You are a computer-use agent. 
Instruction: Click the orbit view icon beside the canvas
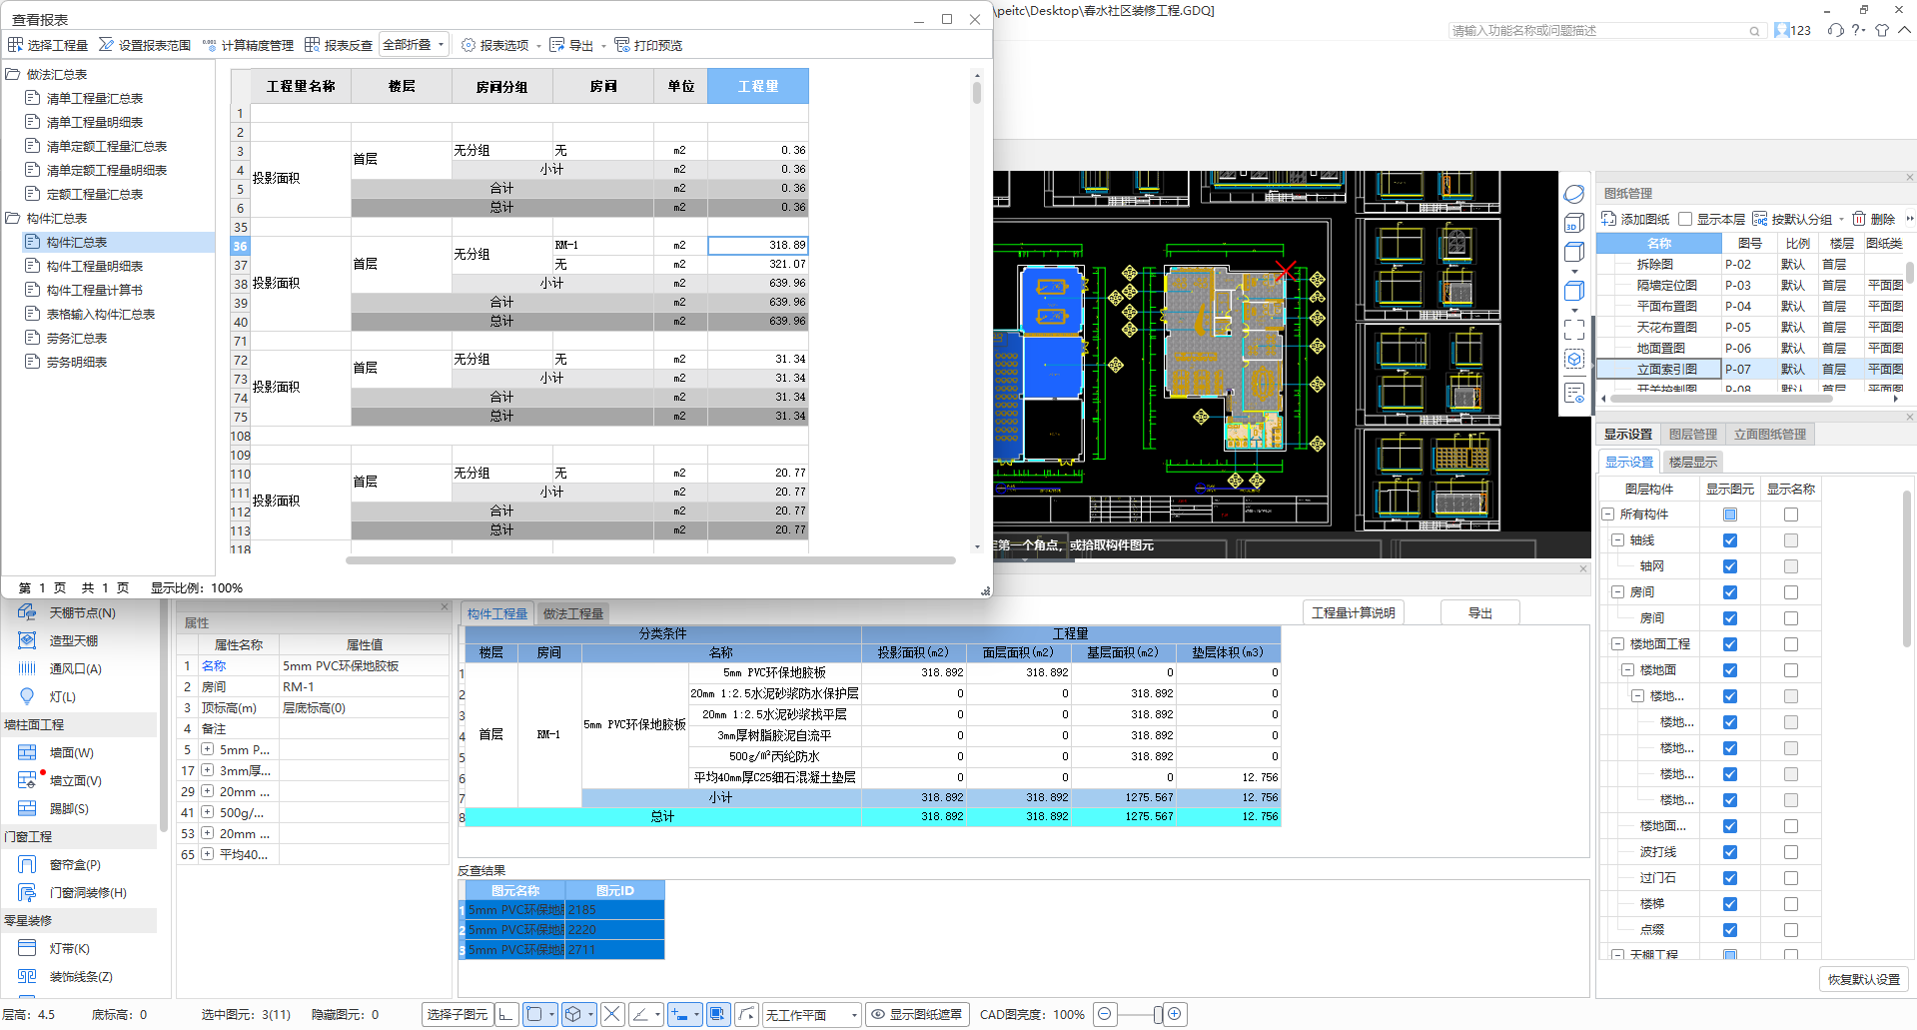[1574, 194]
